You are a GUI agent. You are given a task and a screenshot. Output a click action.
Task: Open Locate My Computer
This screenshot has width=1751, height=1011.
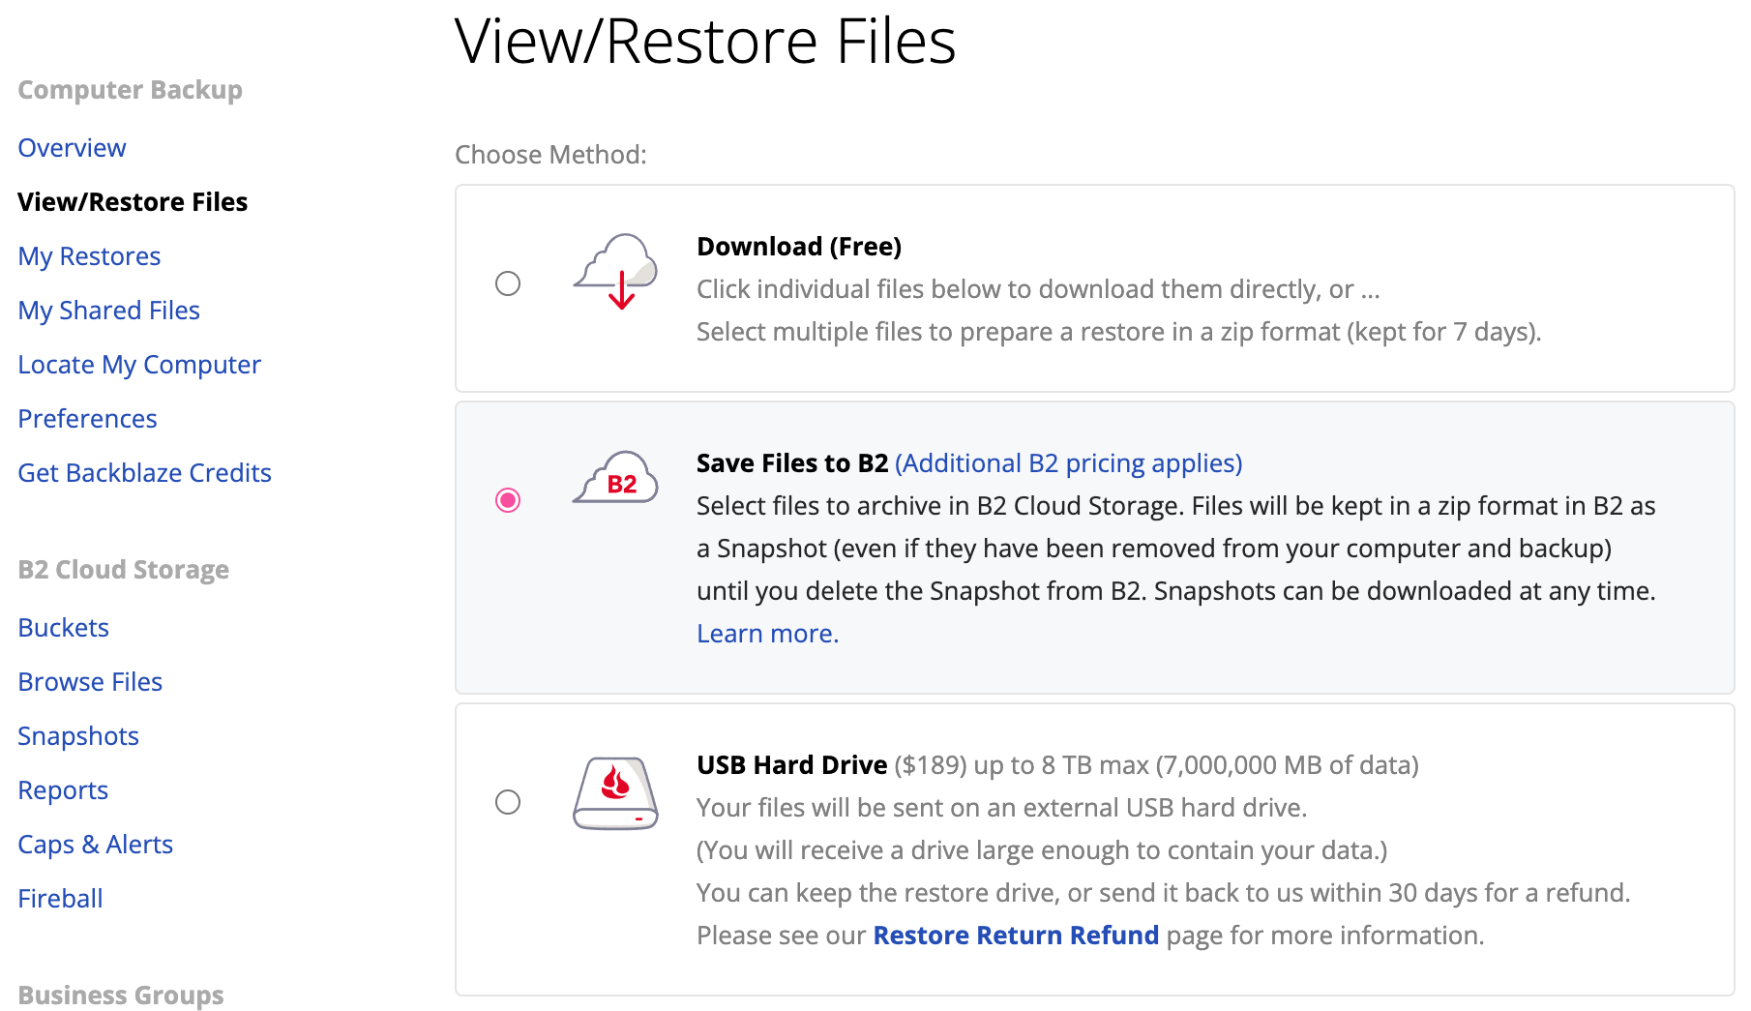139,365
